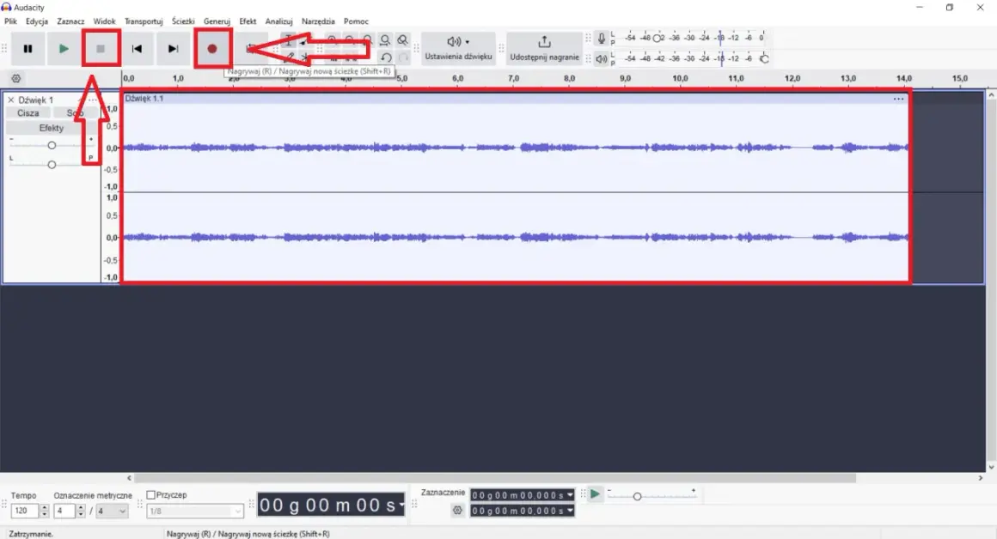Viewport: 997px width, 539px height.
Task: Stop playback with the Stop button
Action: [x=101, y=49]
